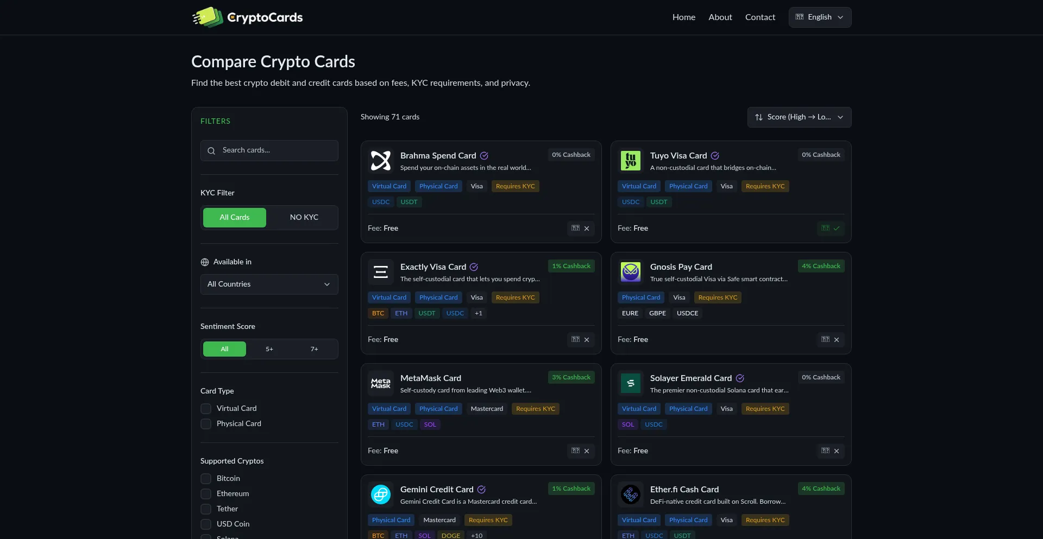Image resolution: width=1043 pixels, height=539 pixels.
Task: Click verified badge next to Tuyo Visa Card
Action: pyautogui.click(x=715, y=156)
